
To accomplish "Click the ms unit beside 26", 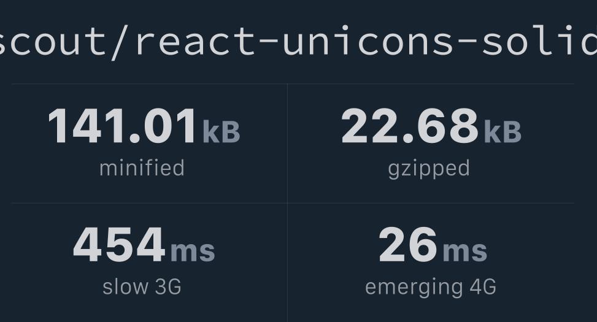I will click(x=465, y=251).
